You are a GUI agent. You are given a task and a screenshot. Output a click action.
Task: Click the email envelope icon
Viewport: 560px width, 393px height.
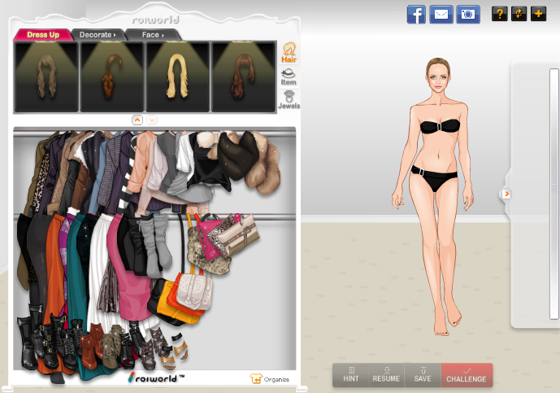[x=441, y=14]
